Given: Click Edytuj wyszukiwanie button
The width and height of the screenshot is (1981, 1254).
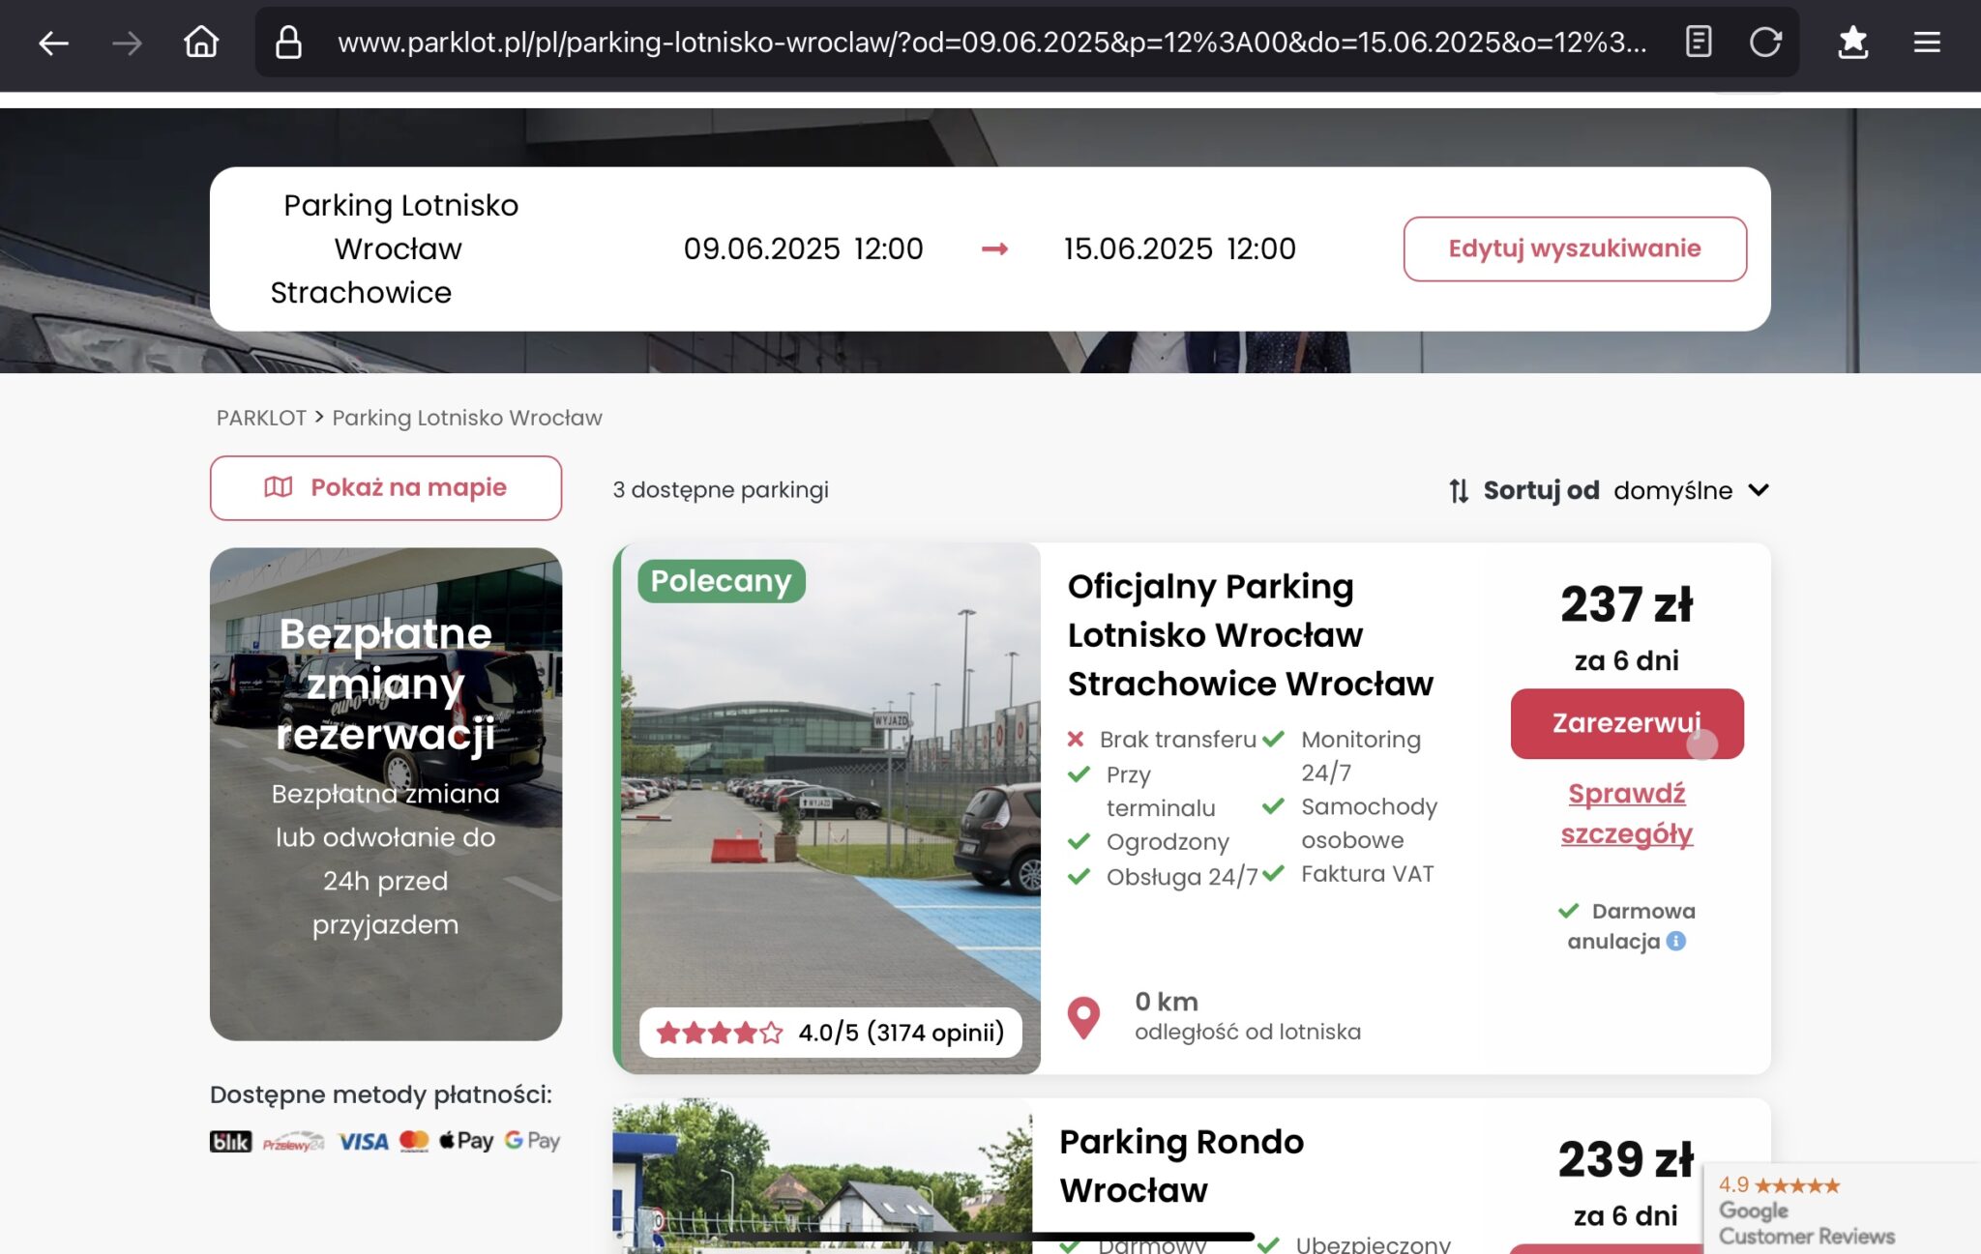Looking at the screenshot, I should (x=1575, y=248).
